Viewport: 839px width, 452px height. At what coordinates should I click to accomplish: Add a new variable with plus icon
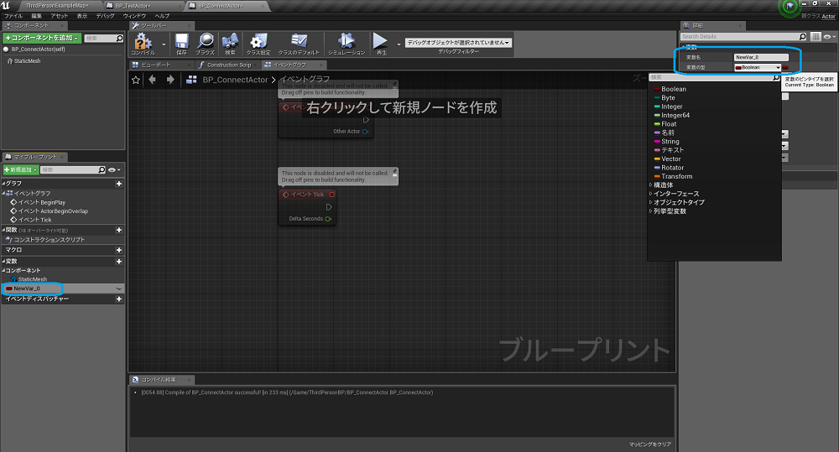119,262
